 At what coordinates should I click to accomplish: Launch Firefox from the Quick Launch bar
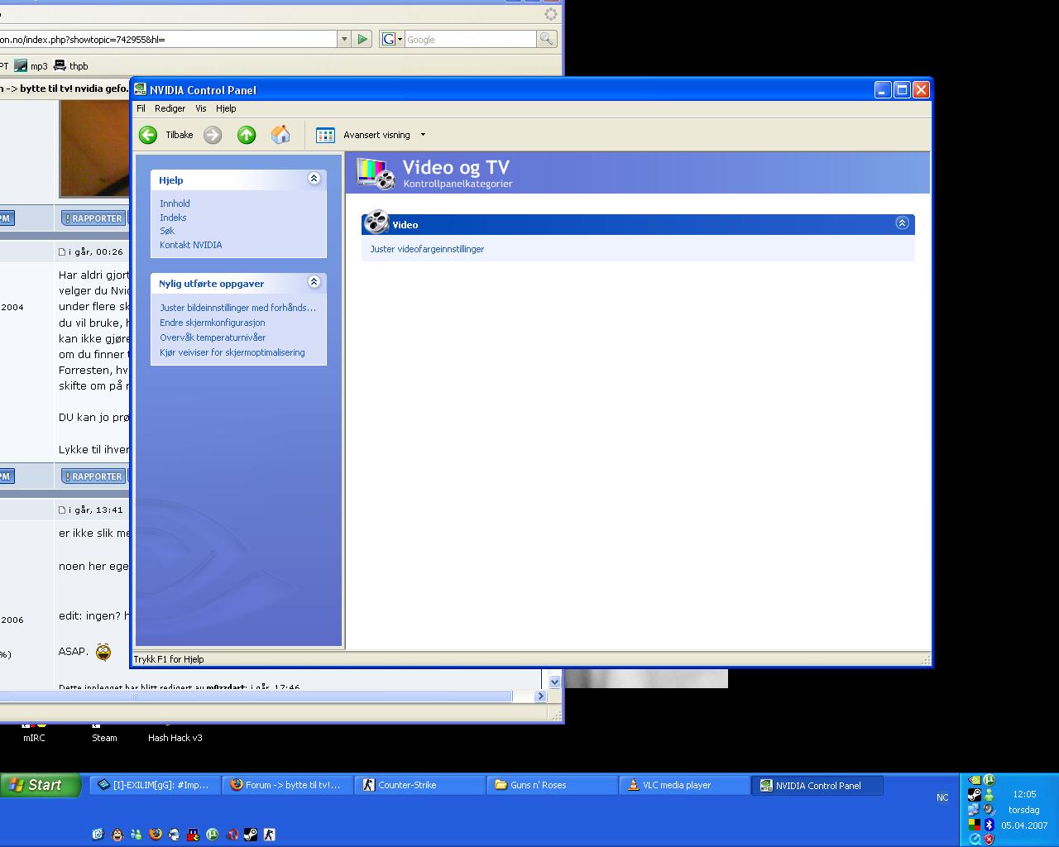155,834
